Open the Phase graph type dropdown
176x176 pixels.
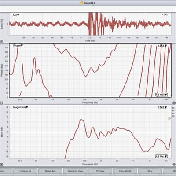coord(18,46)
